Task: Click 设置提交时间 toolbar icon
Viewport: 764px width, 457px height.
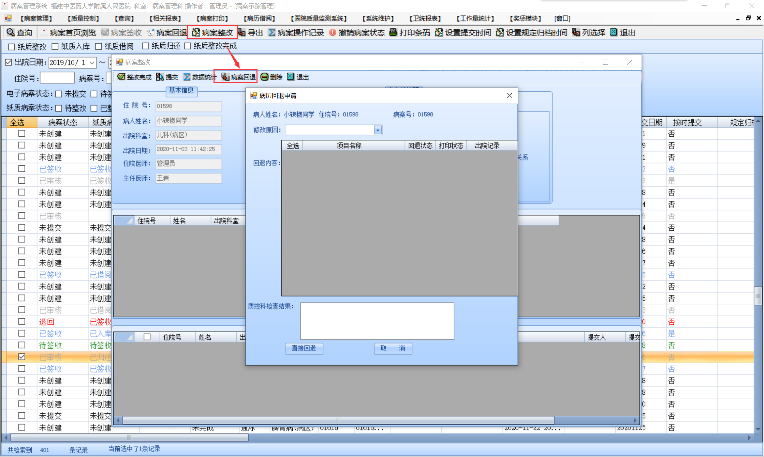Action: (x=439, y=32)
